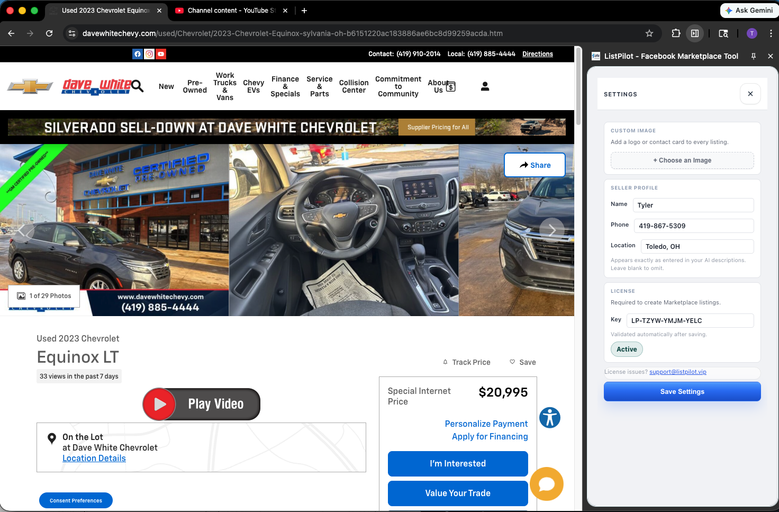
Task: Open the dealership Facebook page icon
Action: (138, 54)
